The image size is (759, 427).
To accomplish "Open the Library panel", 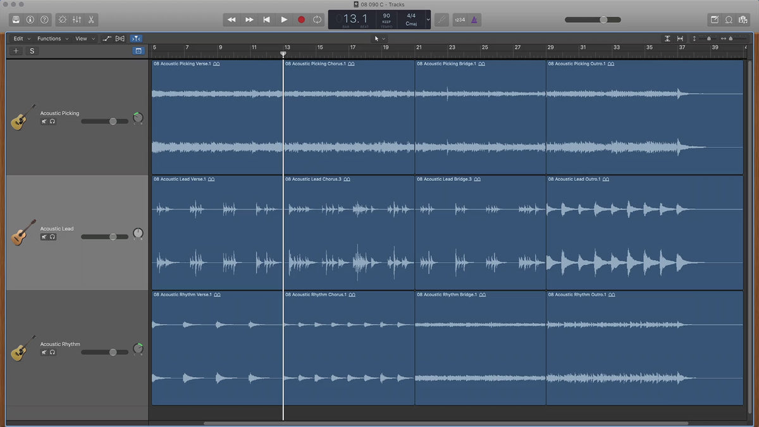I will pyautogui.click(x=15, y=20).
